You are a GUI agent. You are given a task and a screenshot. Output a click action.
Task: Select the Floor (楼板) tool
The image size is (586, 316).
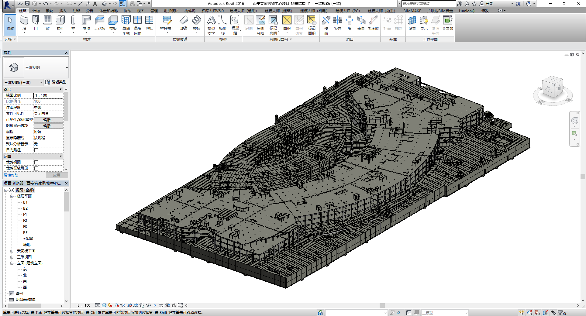click(113, 23)
